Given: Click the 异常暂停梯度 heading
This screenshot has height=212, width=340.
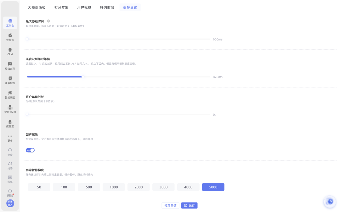Looking at the screenshot, I should (x=35, y=170).
